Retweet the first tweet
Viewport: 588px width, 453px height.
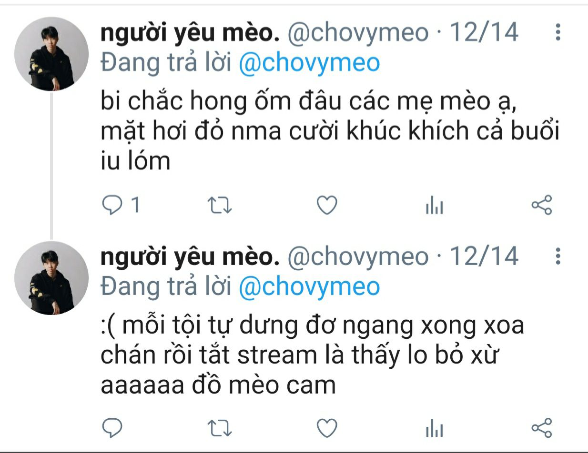pyautogui.click(x=220, y=205)
